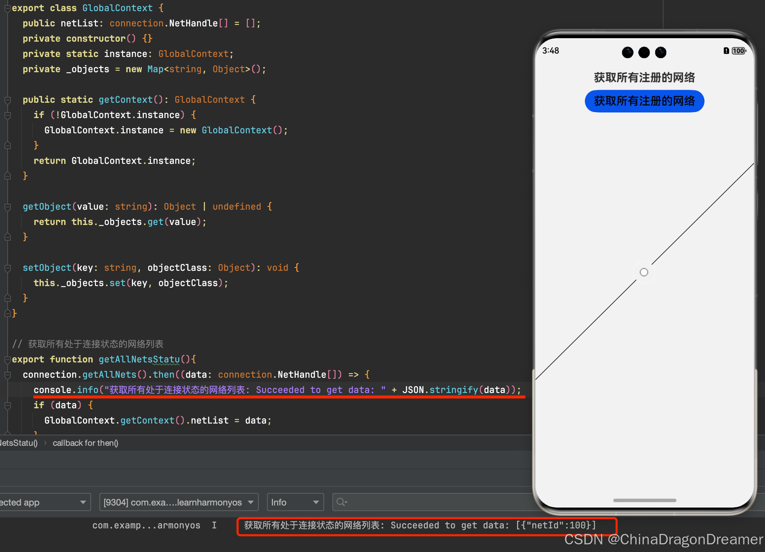Collapse the GlobalContext class fold marker
The width and height of the screenshot is (765, 552).
[x=7, y=8]
